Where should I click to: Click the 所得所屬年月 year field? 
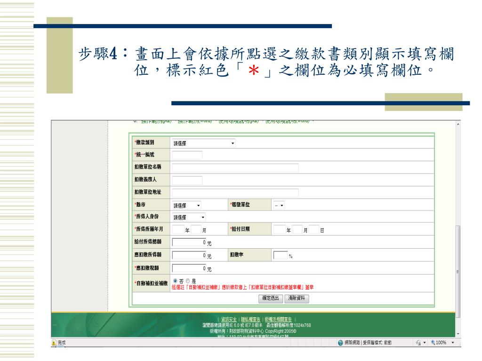178,229
